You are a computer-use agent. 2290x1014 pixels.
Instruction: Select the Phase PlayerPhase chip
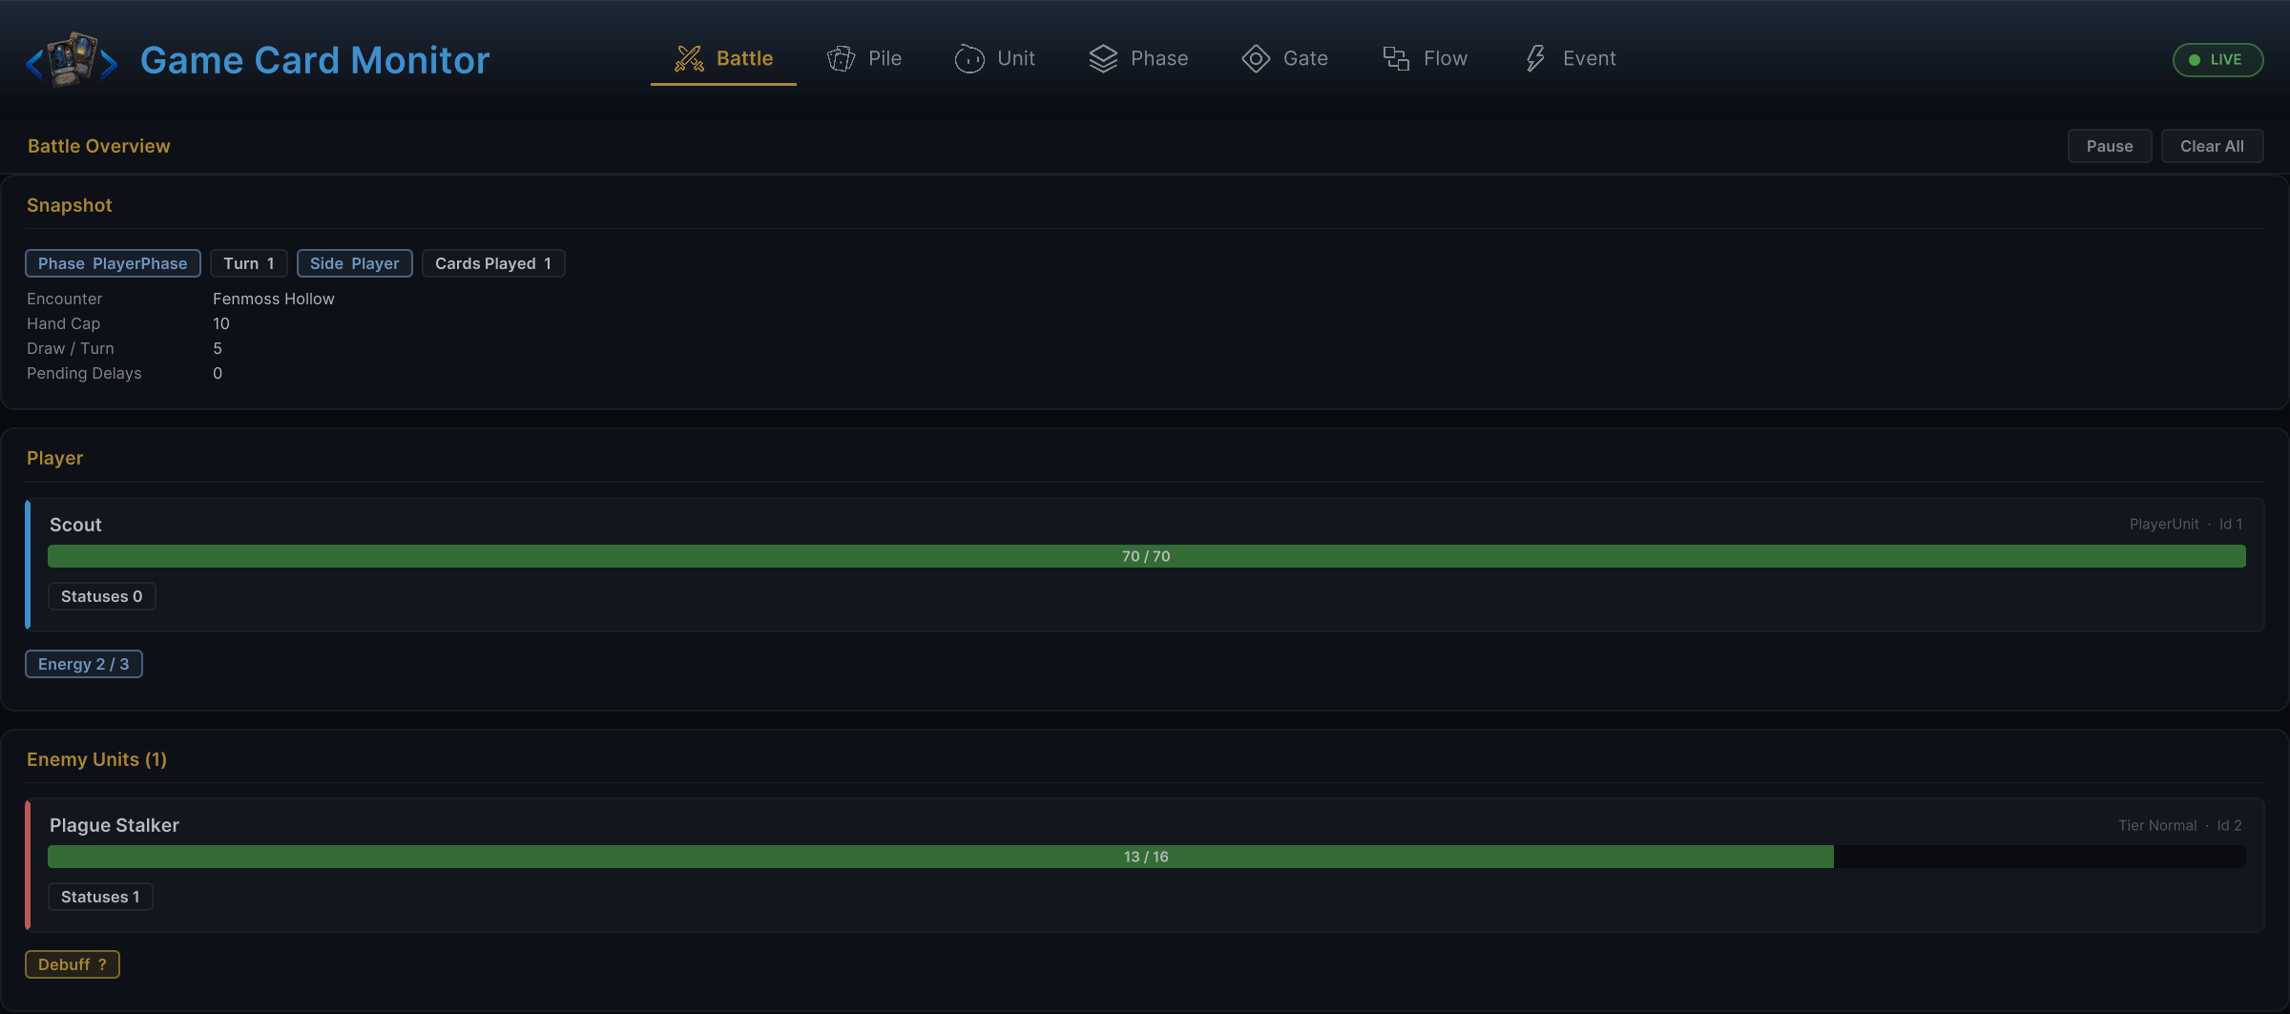[113, 263]
